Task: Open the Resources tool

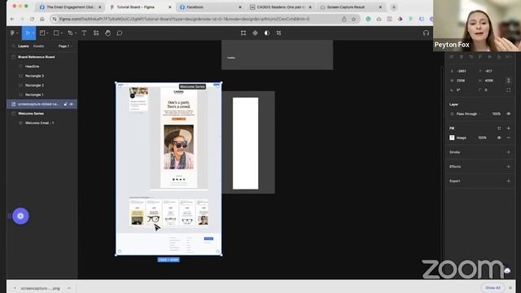Action: [96, 33]
